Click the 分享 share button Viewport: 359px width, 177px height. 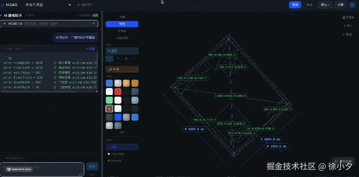tap(340, 5)
